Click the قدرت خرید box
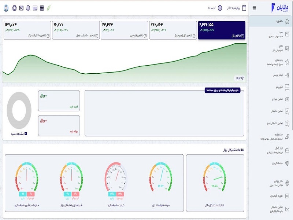This screenshot has width=293, height=220. (59, 101)
